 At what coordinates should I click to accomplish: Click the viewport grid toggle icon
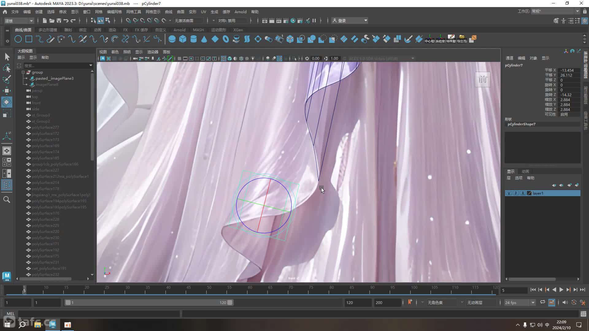(x=179, y=59)
